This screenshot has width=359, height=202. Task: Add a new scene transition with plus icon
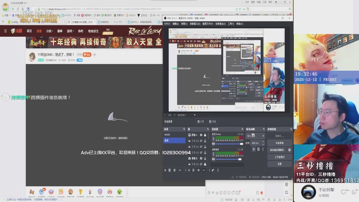(254, 149)
